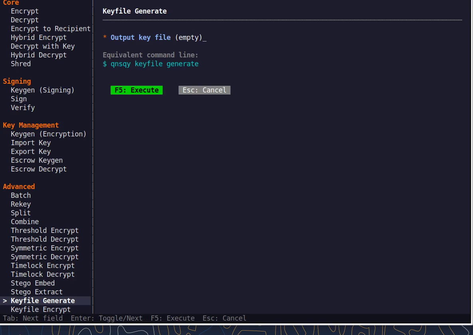The height and width of the screenshot is (335, 473).
Task: Click Tab: Next field hint in status bar
Action: pyautogui.click(x=33, y=318)
